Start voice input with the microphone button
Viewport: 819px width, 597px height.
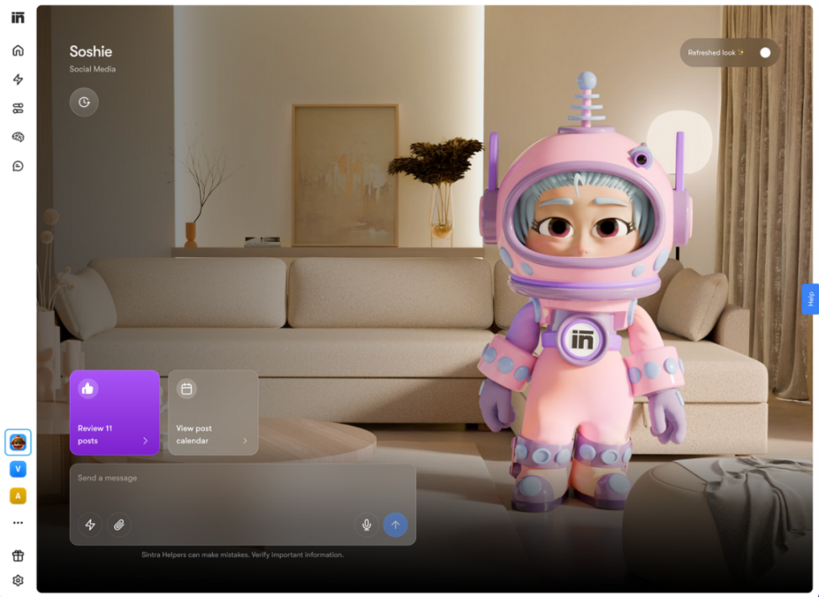click(367, 524)
